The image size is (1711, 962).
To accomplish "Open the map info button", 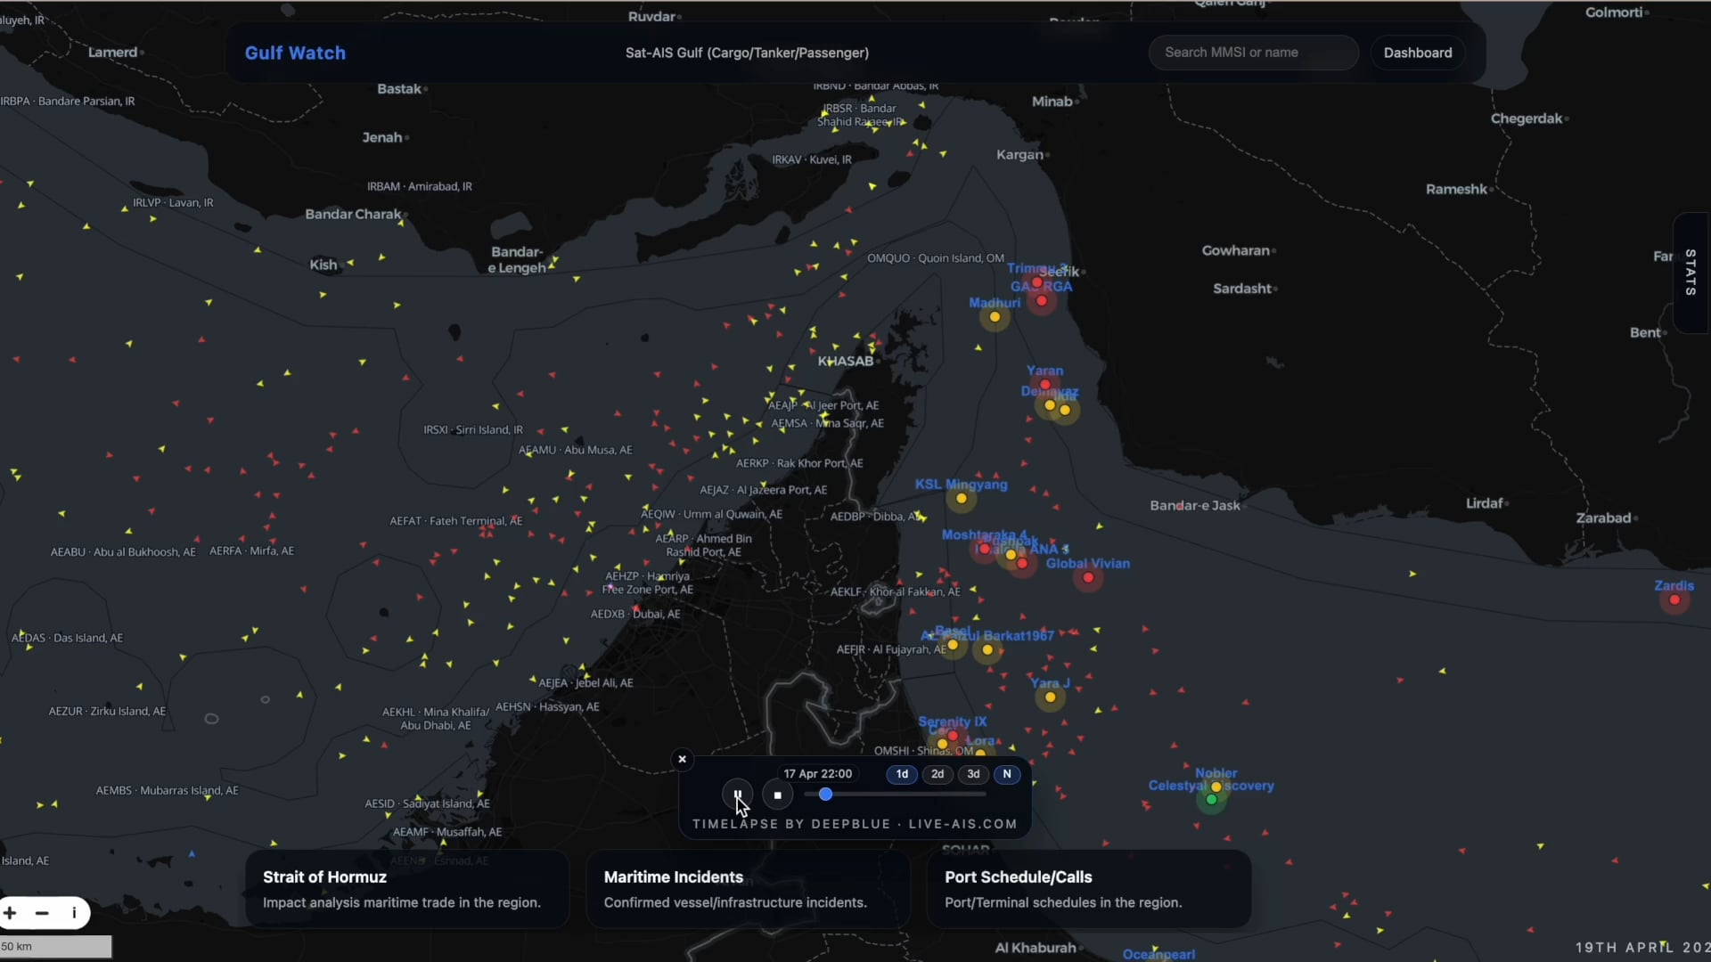I will tap(74, 913).
